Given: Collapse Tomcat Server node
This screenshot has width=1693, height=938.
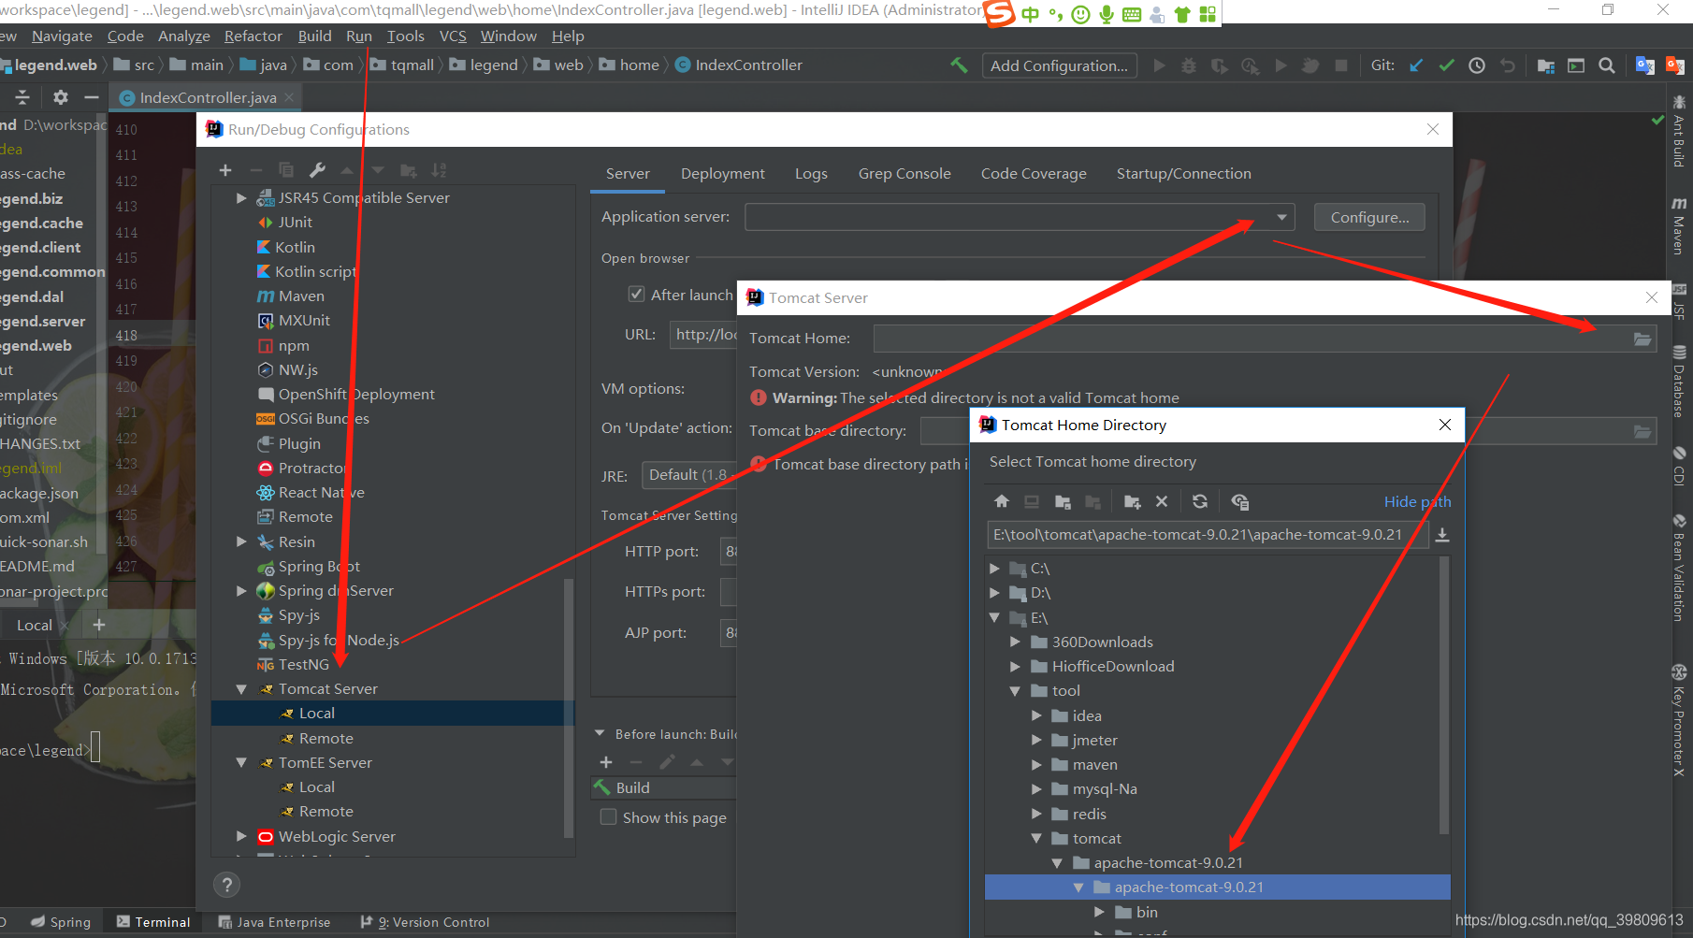Looking at the screenshot, I should [241, 689].
